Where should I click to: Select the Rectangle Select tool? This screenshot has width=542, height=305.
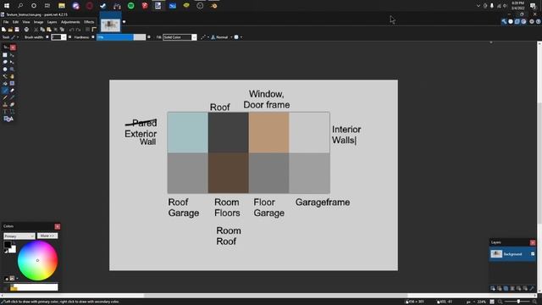[5, 55]
